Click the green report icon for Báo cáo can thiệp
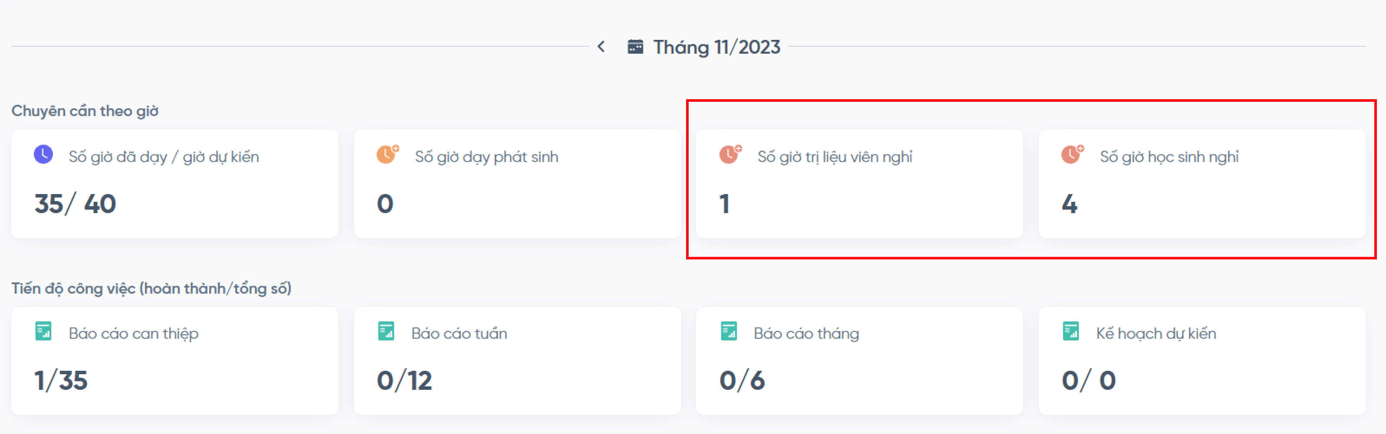This screenshot has height=434, width=1386. point(43,331)
